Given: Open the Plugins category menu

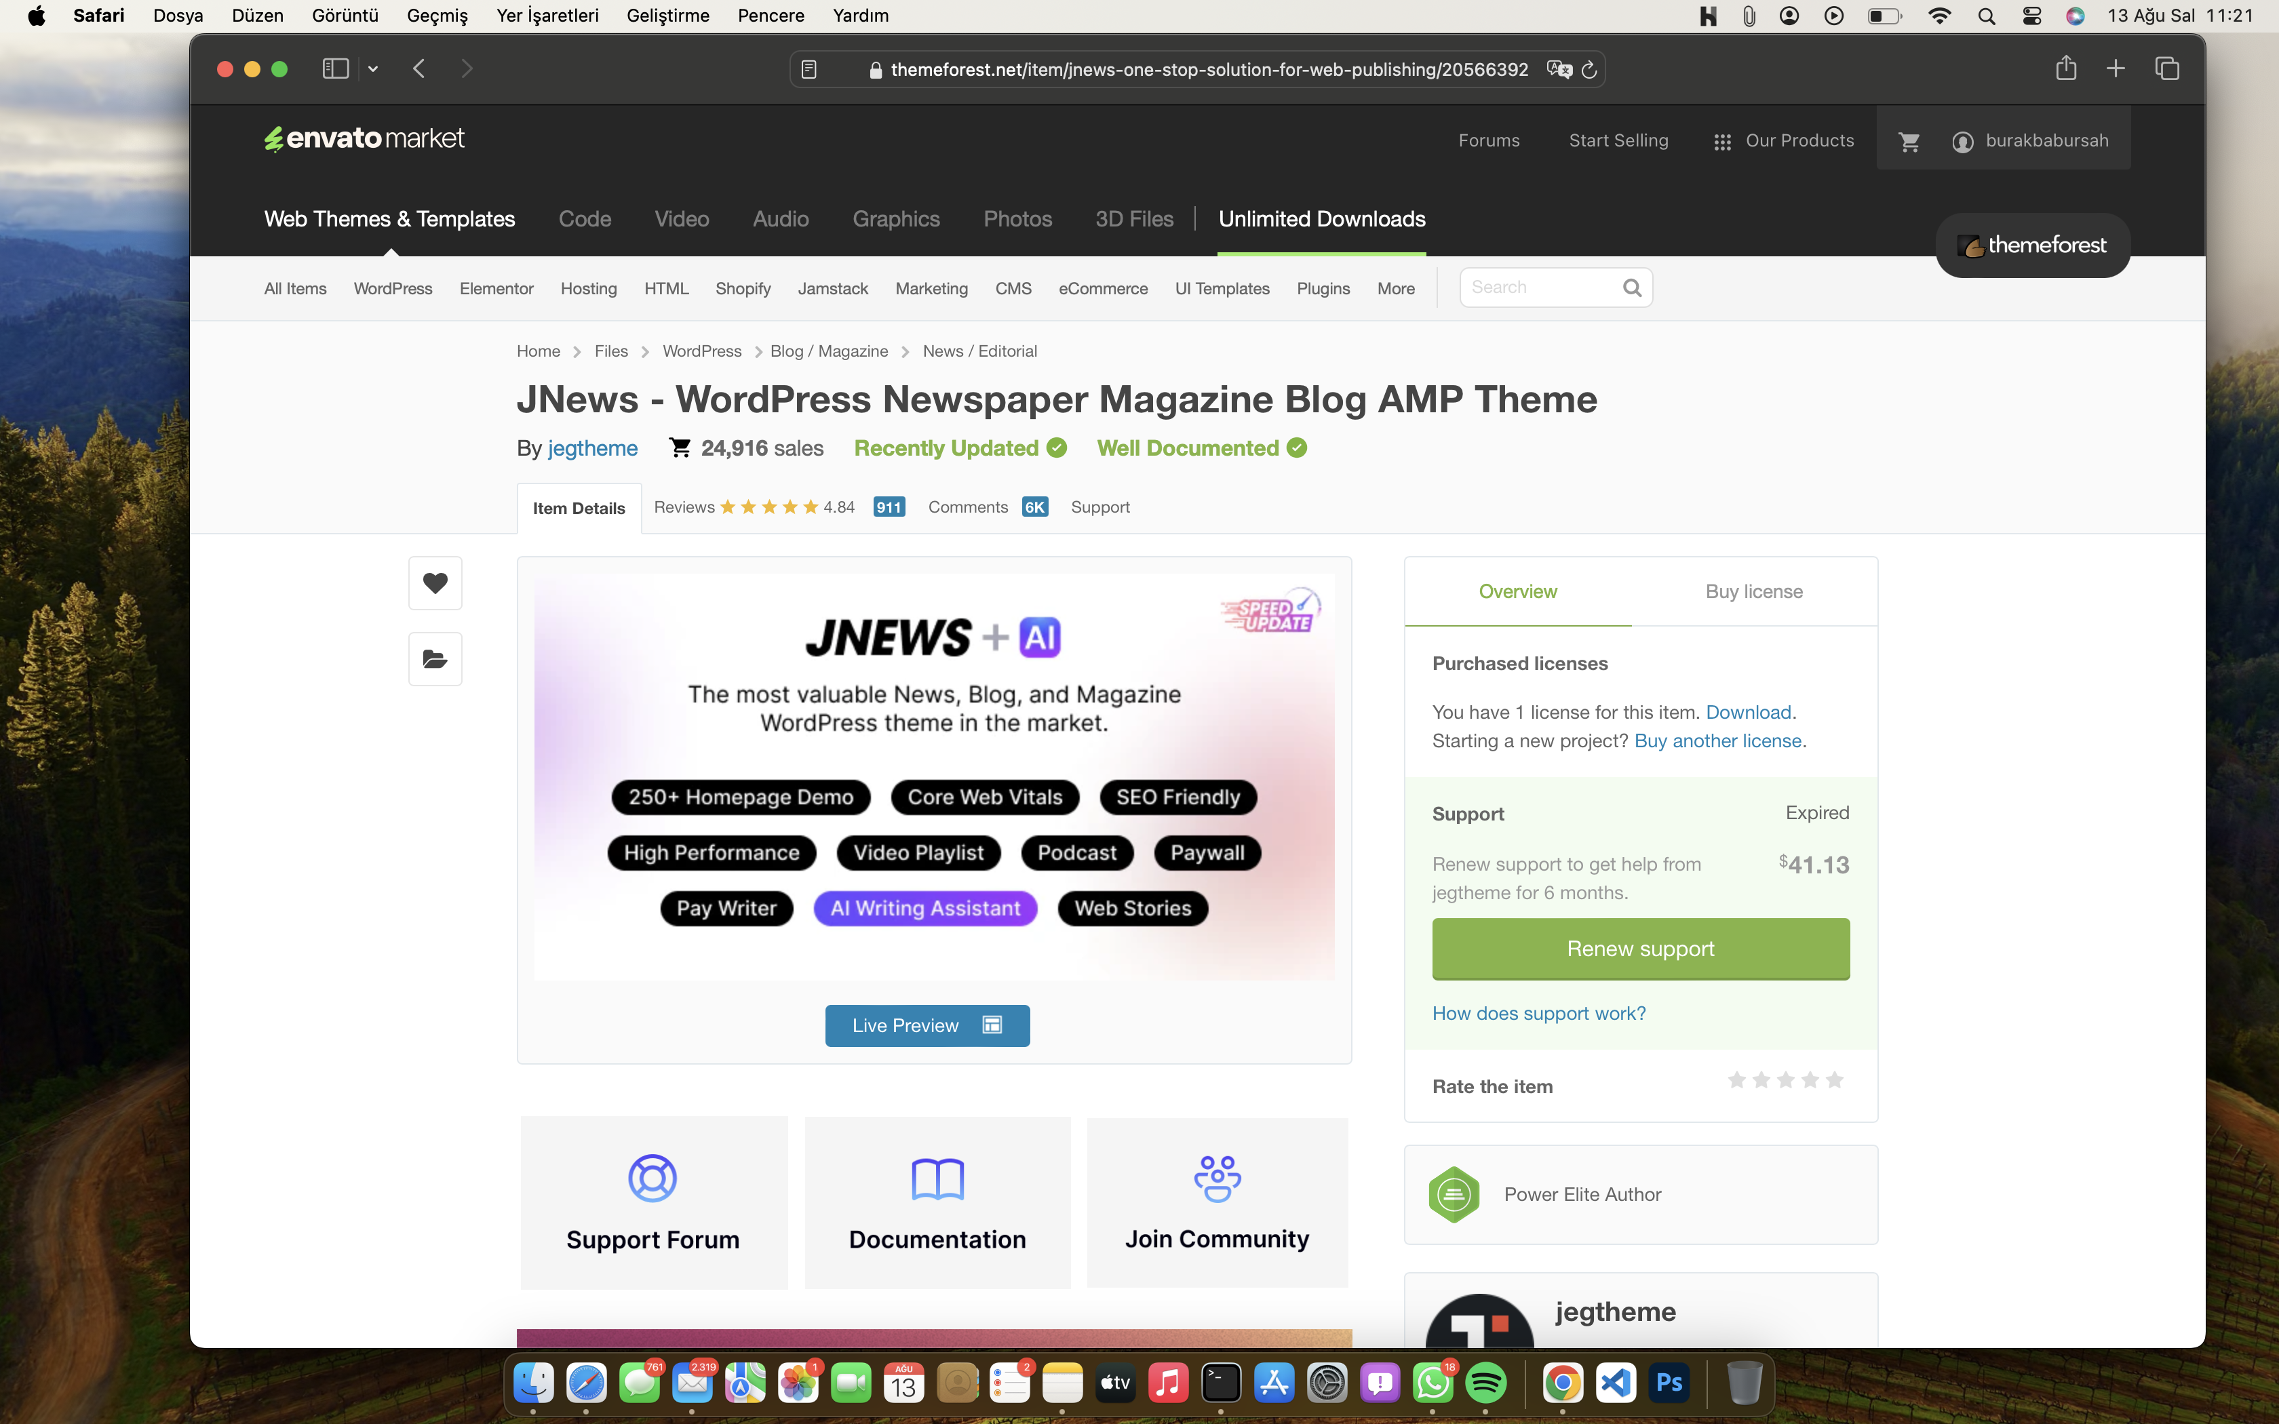Looking at the screenshot, I should 1323,288.
